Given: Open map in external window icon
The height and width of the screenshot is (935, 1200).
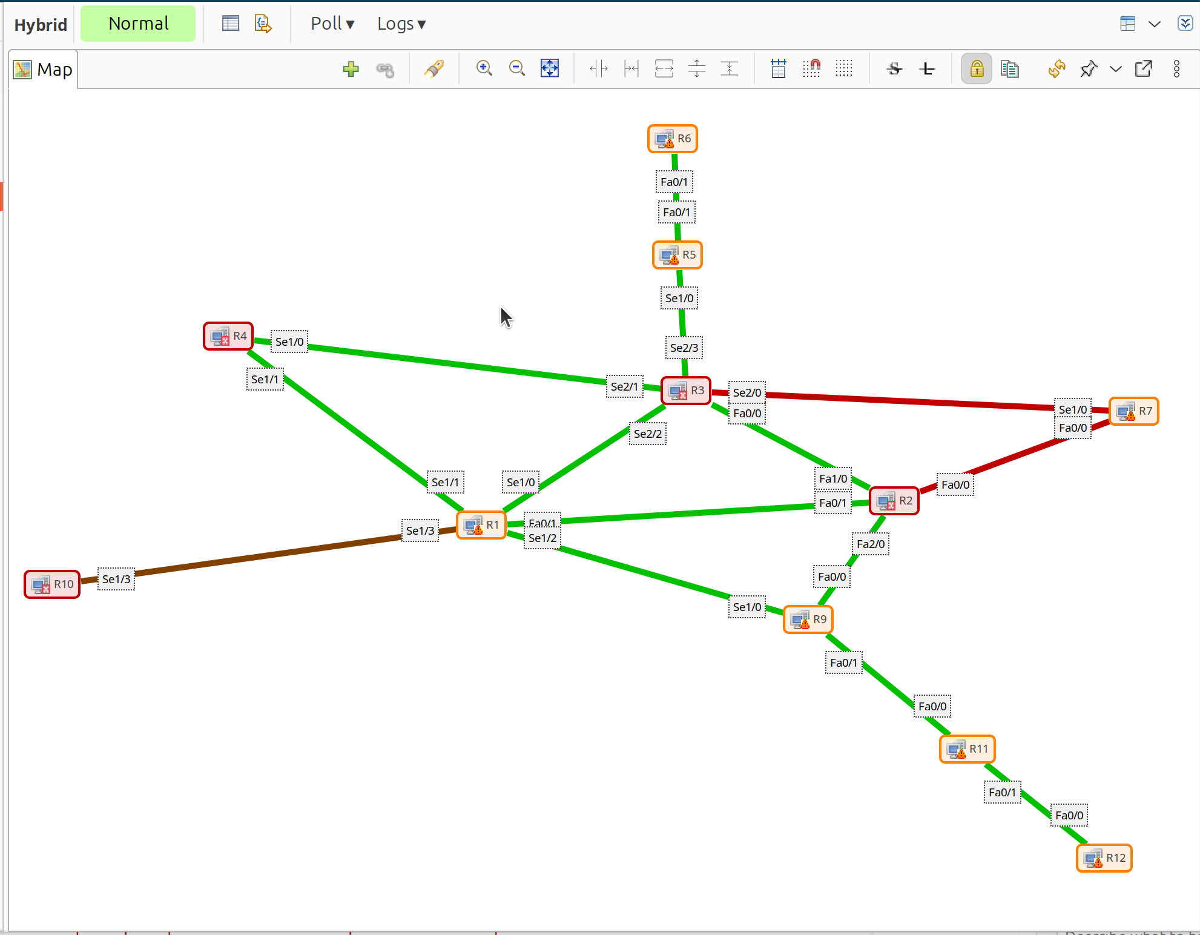Looking at the screenshot, I should (1143, 69).
